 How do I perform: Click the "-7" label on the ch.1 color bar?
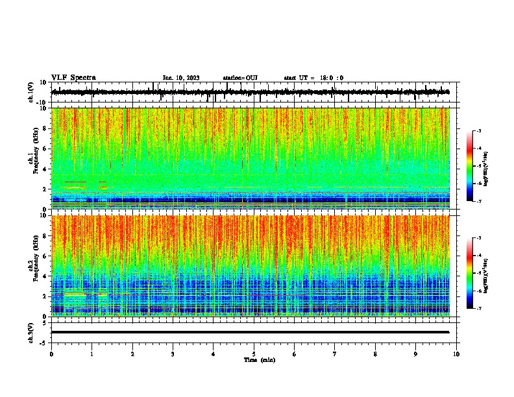tap(478, 201)
